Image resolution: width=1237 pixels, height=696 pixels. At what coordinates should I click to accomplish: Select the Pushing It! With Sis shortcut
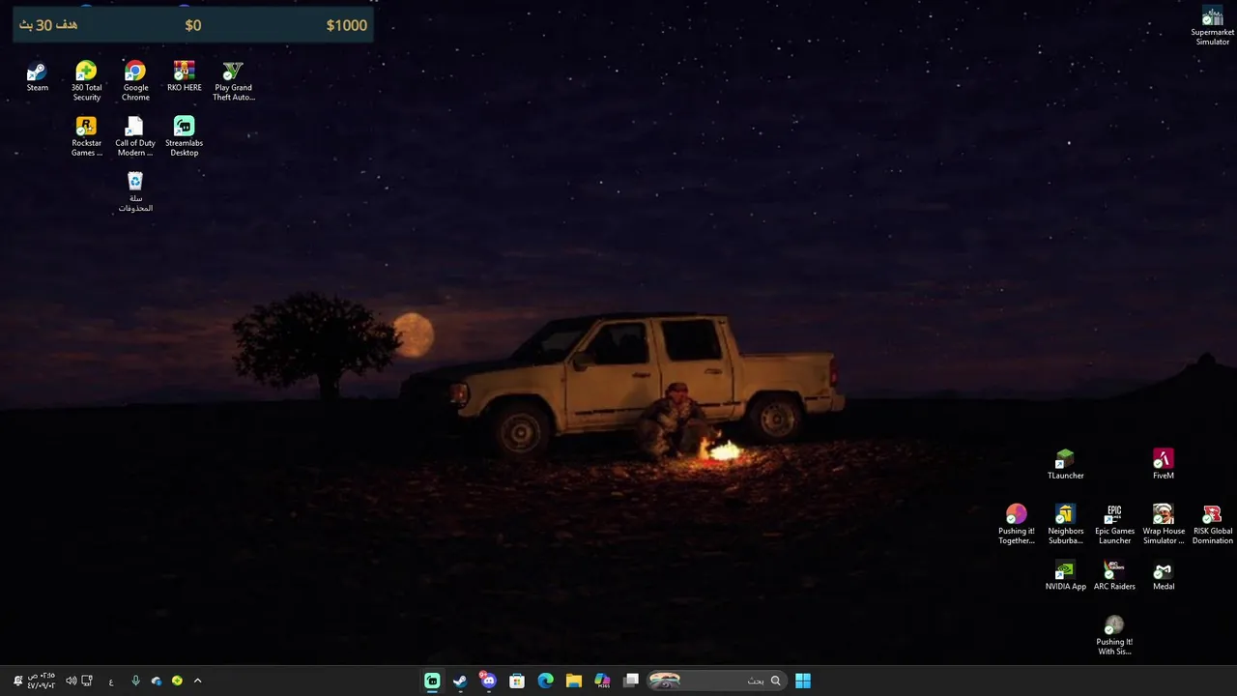click(x=1114, y=635)
